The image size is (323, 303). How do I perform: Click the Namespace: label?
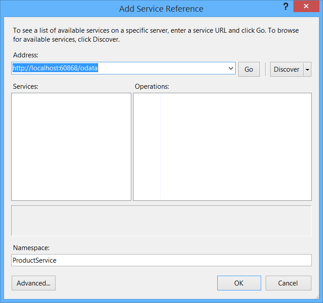point(31,248)
